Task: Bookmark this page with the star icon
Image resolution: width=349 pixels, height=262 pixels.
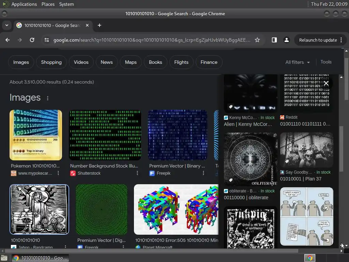Action: click(x=257, y=40)
